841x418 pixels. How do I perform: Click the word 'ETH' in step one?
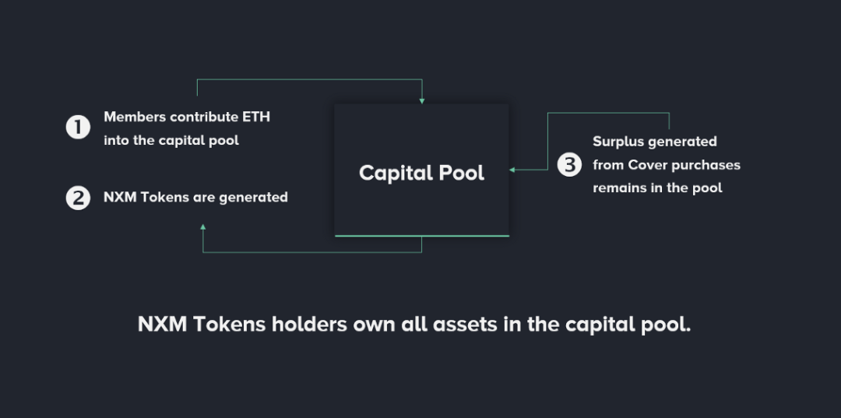(256, 118)
